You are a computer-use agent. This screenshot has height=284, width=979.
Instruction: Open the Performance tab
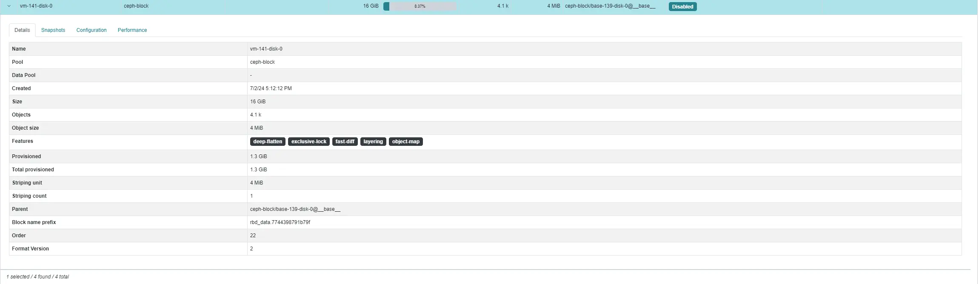(132, 30)
